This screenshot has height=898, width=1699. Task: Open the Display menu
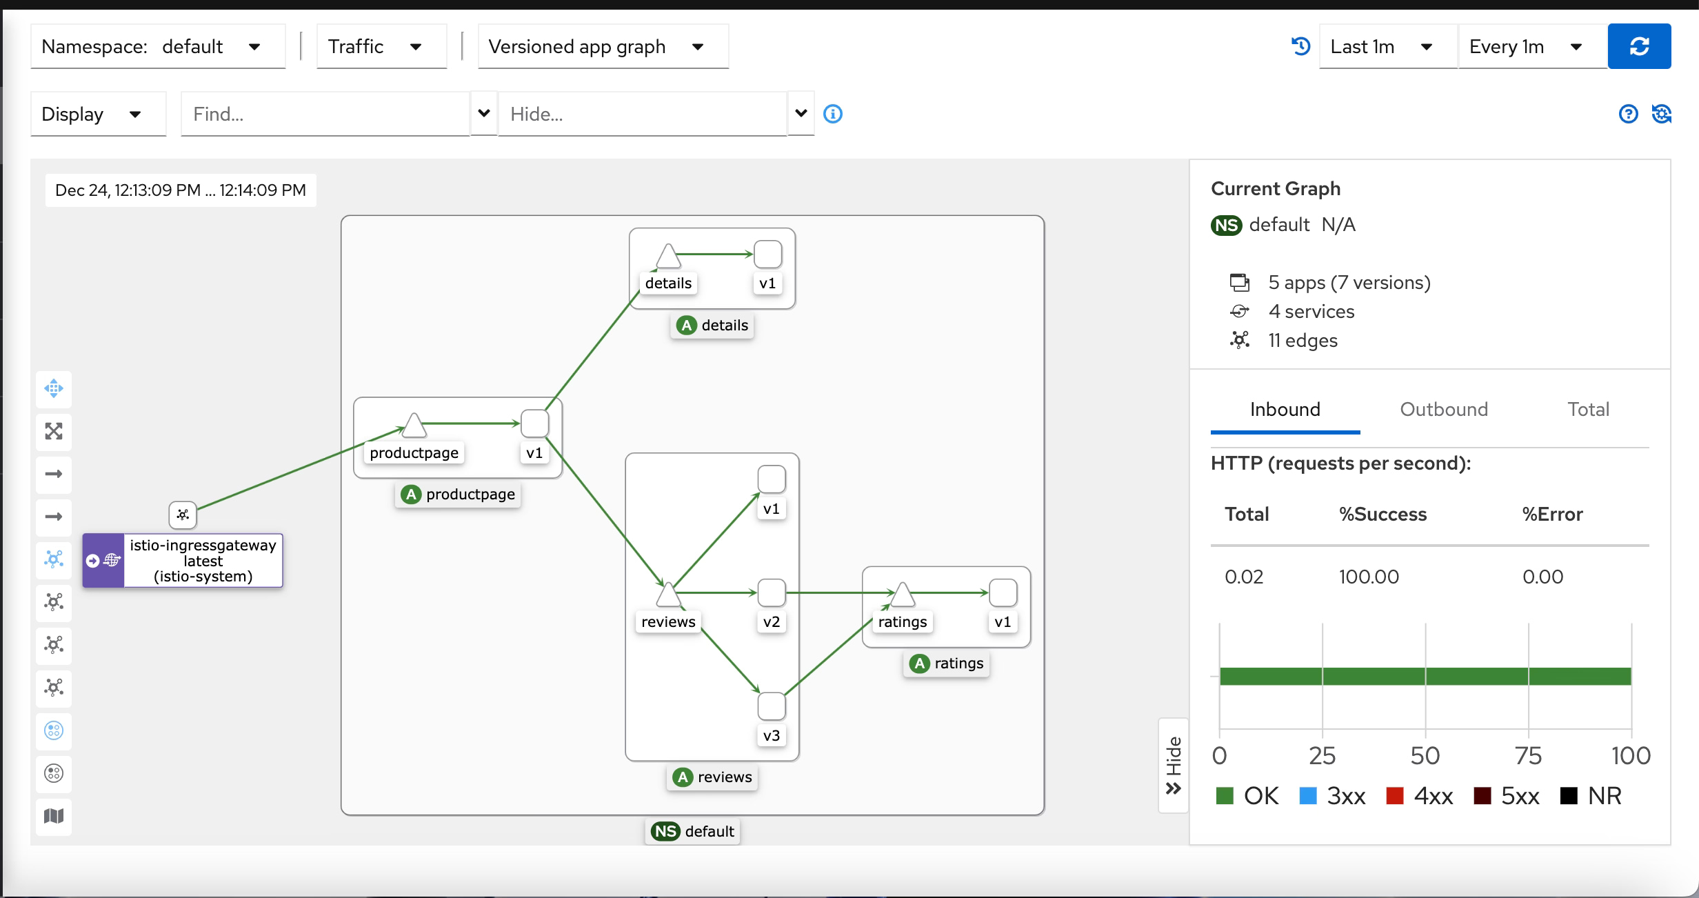98,114
